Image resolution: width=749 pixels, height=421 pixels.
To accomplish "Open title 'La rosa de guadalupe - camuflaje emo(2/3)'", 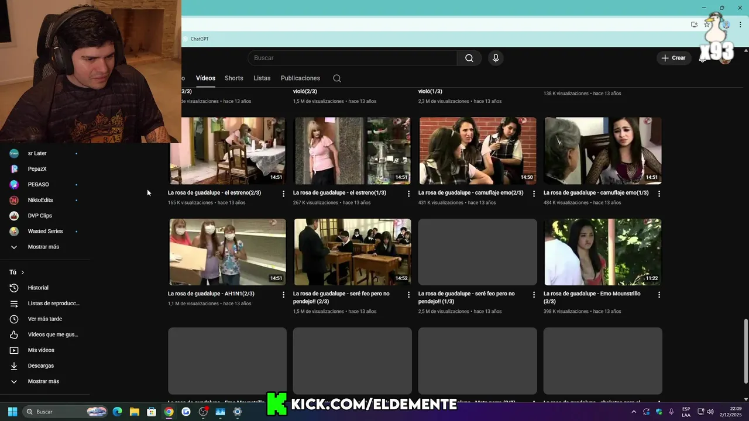I will click(470, 192).
